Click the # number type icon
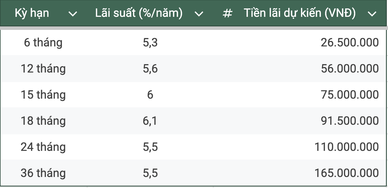Image resolution: width=388 pixels, height=188 pixels. click(x=228, y=13)
